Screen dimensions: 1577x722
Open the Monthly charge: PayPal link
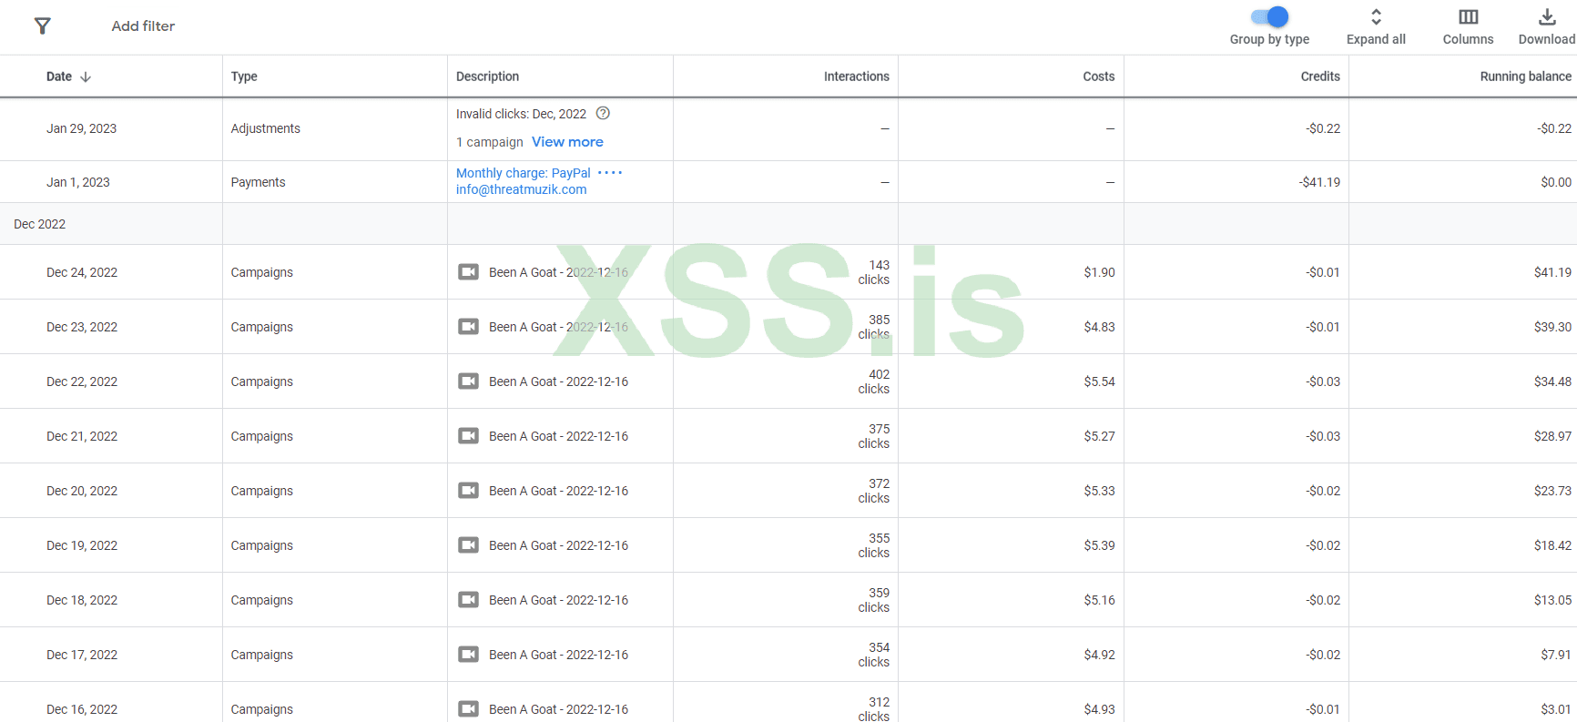pos(523,173)
